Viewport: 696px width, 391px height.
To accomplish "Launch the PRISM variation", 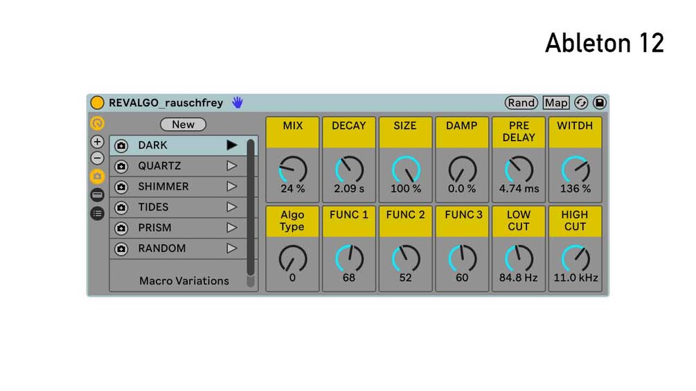I will [231, 228].
